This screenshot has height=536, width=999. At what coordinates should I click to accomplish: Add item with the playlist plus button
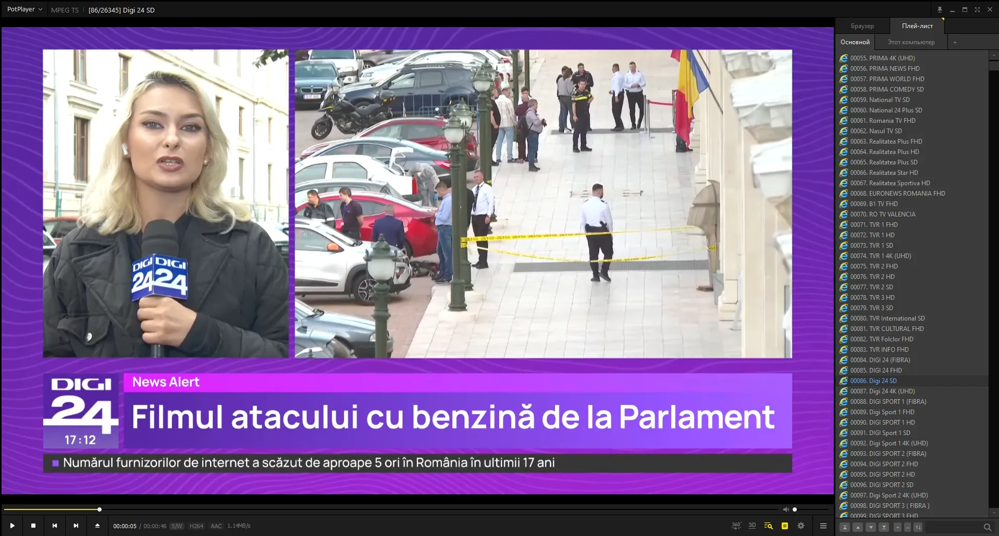click(x=897, y=527)
